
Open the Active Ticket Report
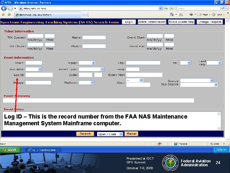click(152, 22)
